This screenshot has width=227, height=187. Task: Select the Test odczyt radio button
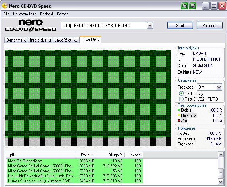[x=181, y=93]
